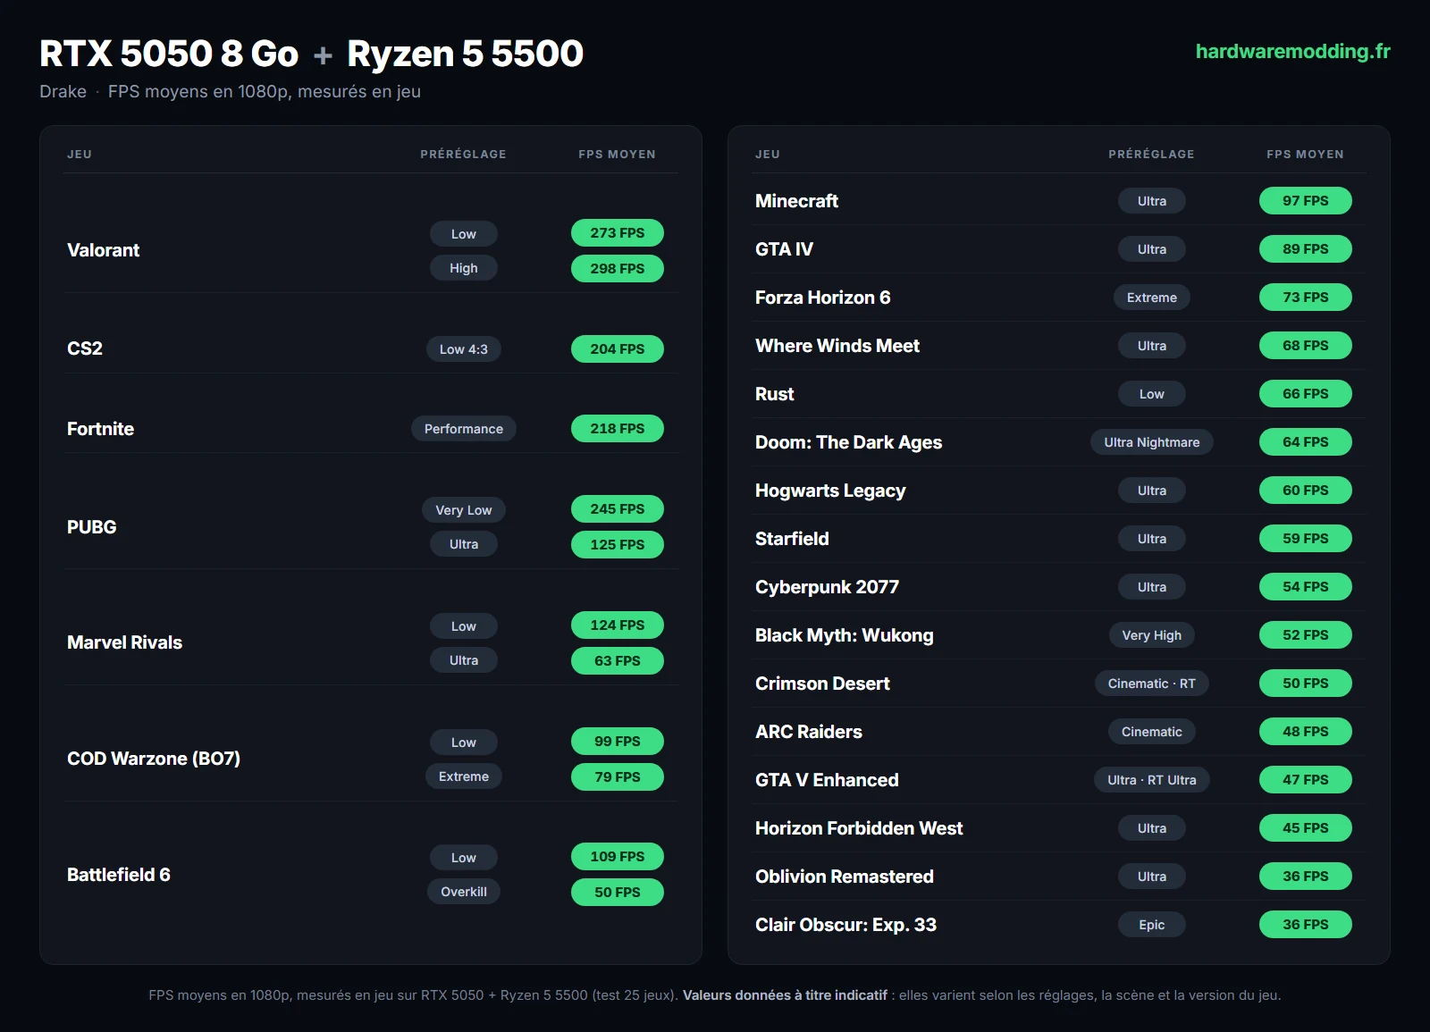Viewport: 1430px width, 1032px height.
Task: Select the Performance preset pill for Fortnite
Action: (x=464, y=429)
